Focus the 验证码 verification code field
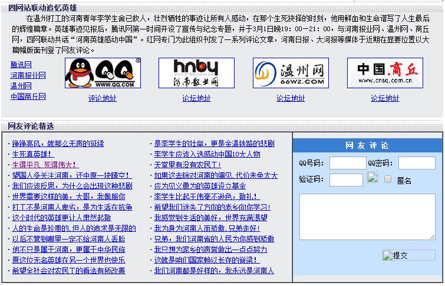Viewport: 445px width, 286px height. coord(346,179)
